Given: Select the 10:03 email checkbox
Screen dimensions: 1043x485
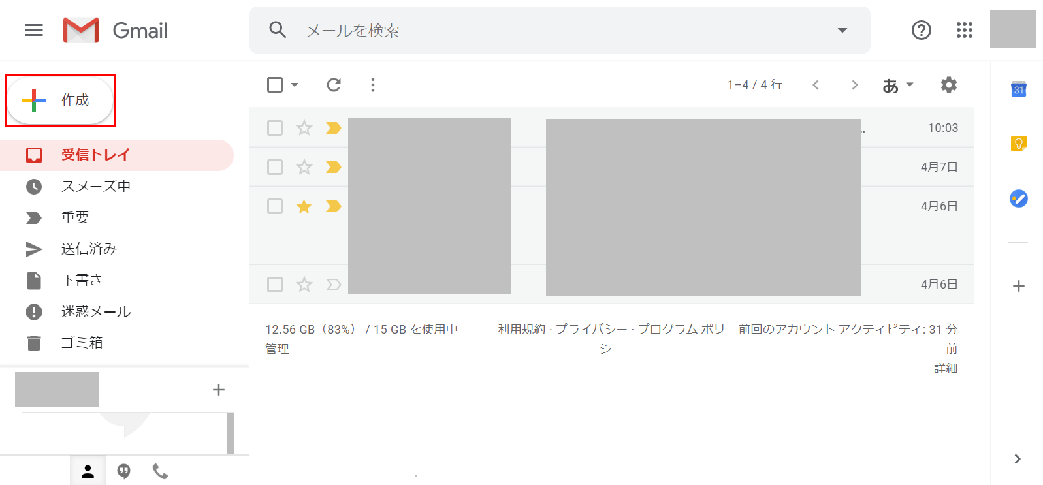Looking at the screenshot, I should (x=275, y=128).
